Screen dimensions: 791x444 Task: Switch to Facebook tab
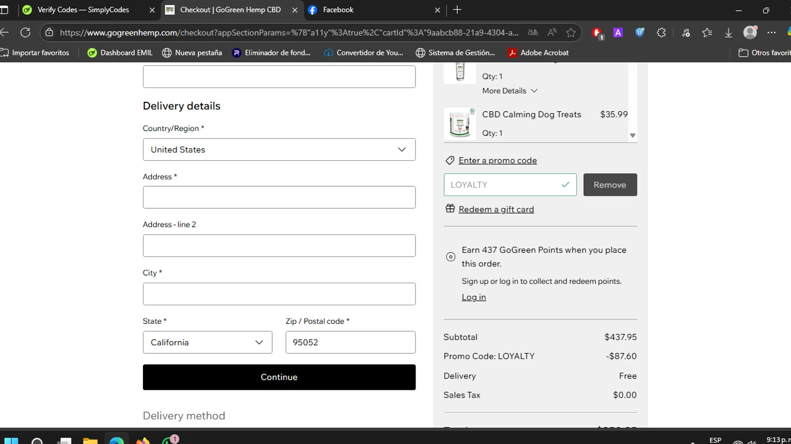[338, 10]
